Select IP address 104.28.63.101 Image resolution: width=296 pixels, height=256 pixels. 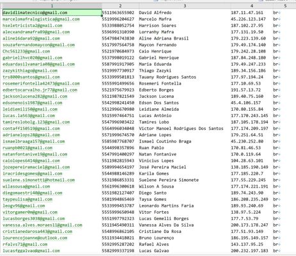pyautogui.click(x=247, y=161)
